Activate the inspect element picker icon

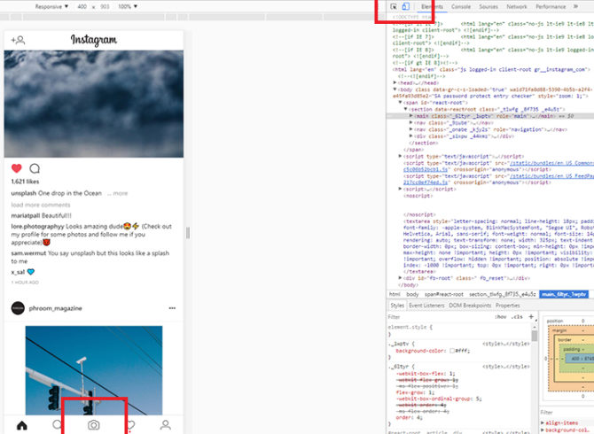click(394, 6)
